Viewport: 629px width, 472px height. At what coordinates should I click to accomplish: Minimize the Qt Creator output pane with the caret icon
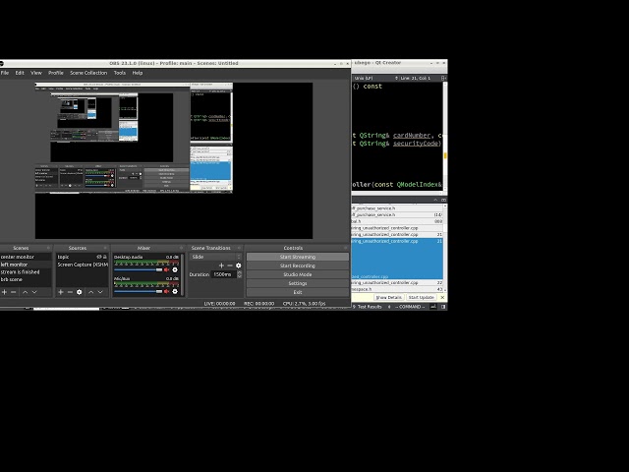point(435,200)
